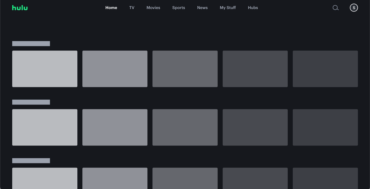This screenshot has height=189, width=370.
Task: Select fifth placeholder card in top row
Action: tap(325, 69)
